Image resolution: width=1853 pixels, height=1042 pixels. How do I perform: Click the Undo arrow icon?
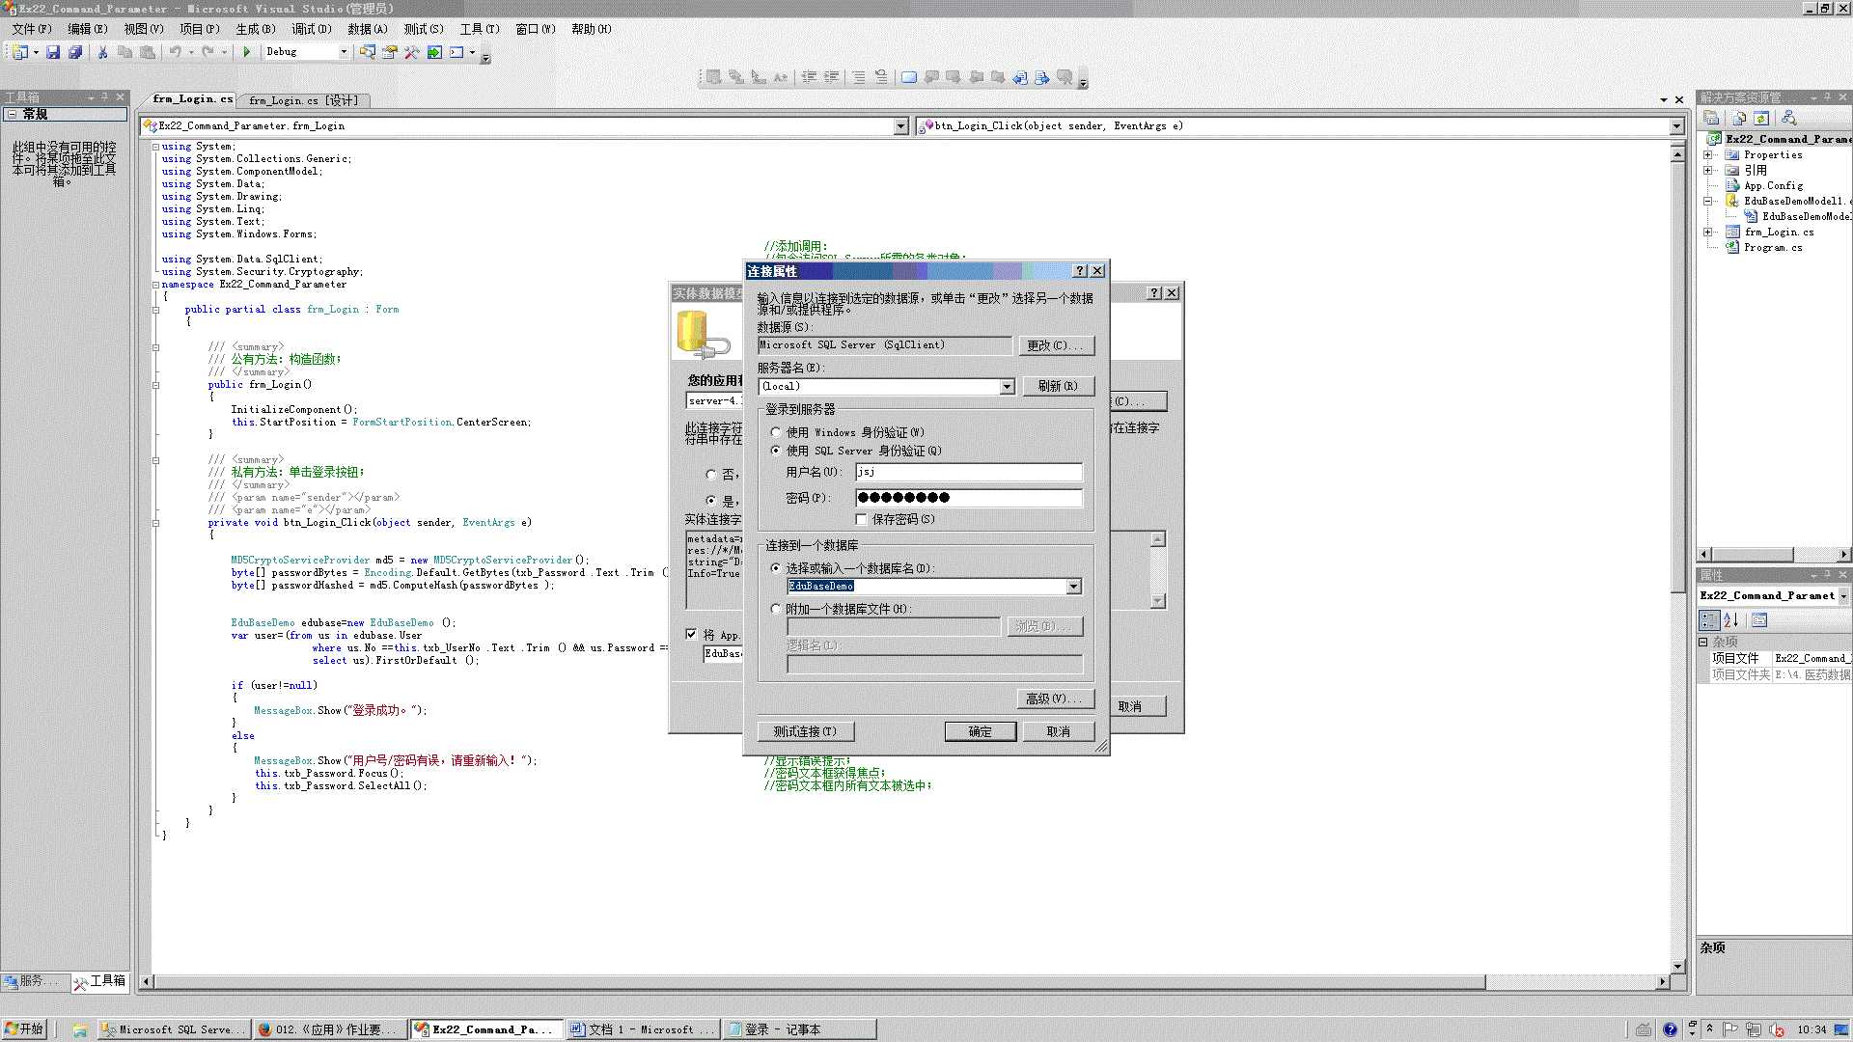[175, 52]
